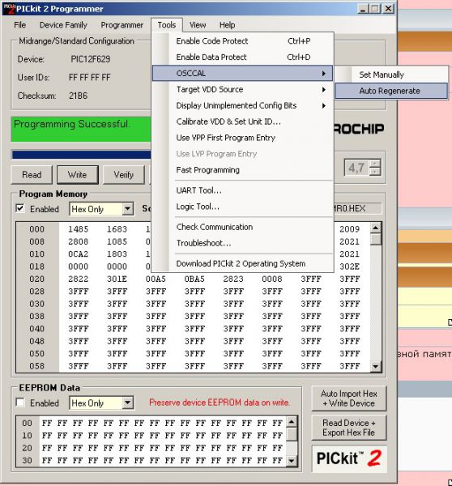Image resolution: width=452 pixels, height=486 pixels.
Task: Click Read Device + Export Hex File
Action: pos(349,428)
